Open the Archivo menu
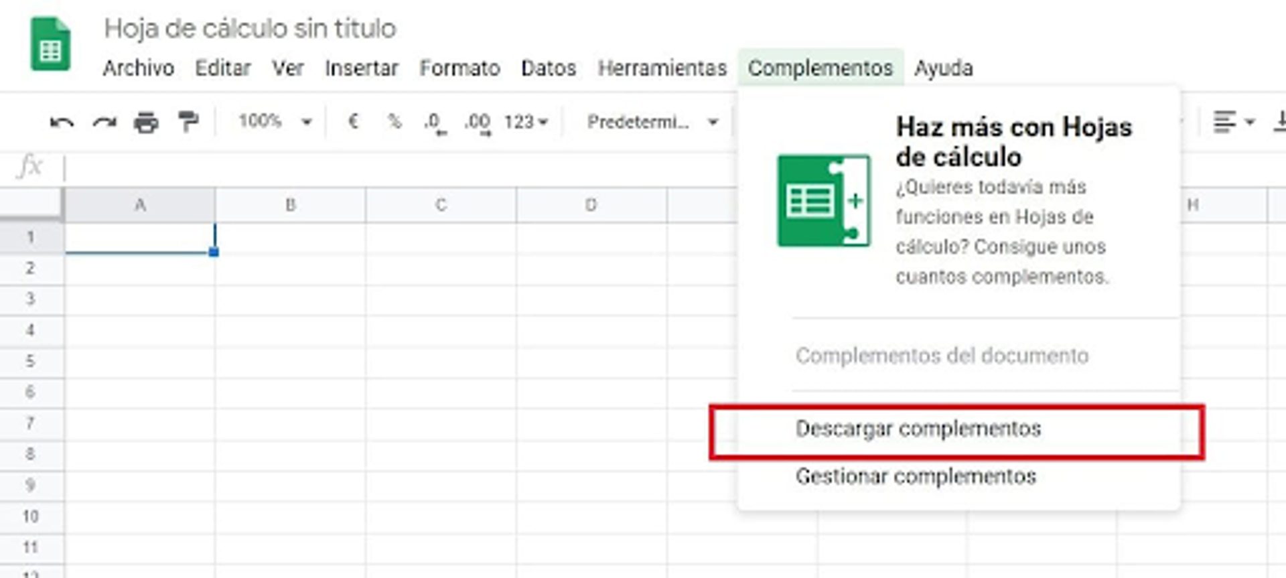Screen dimensions: 1286x578 pos(138,68)
